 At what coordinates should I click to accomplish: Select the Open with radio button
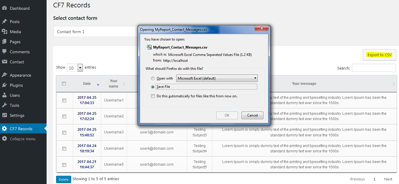(x=153, y=78)
